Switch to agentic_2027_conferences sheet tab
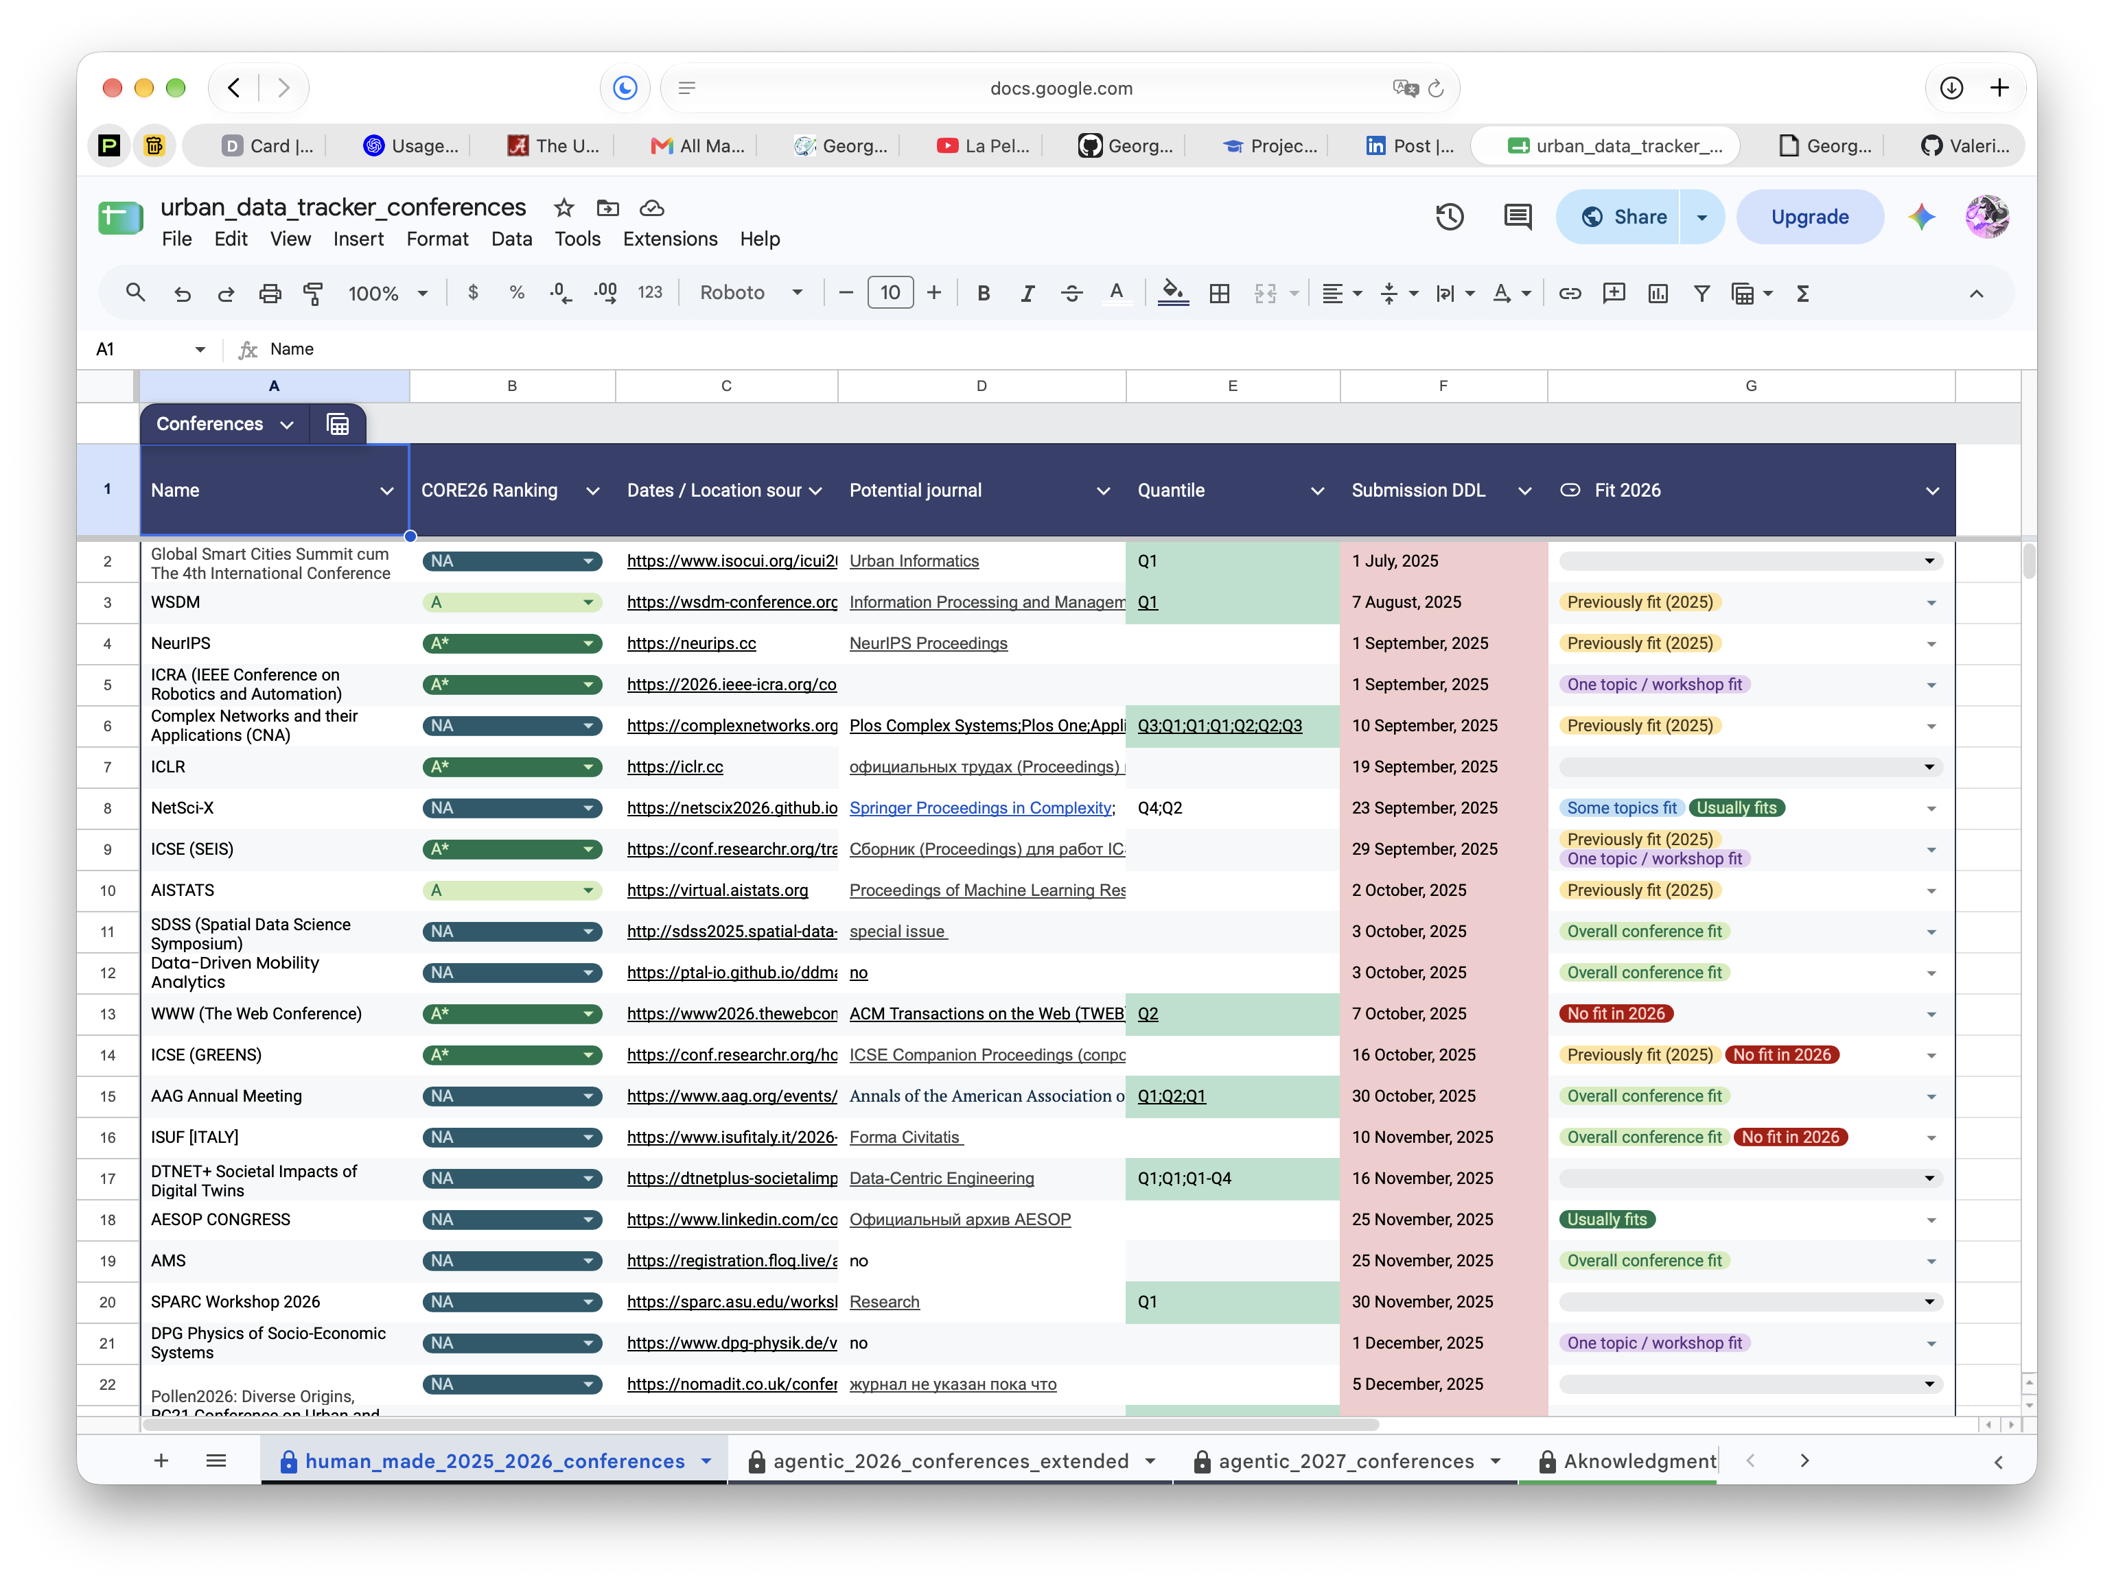The image size is (2114, 1586). [x=1346, y=1461]
